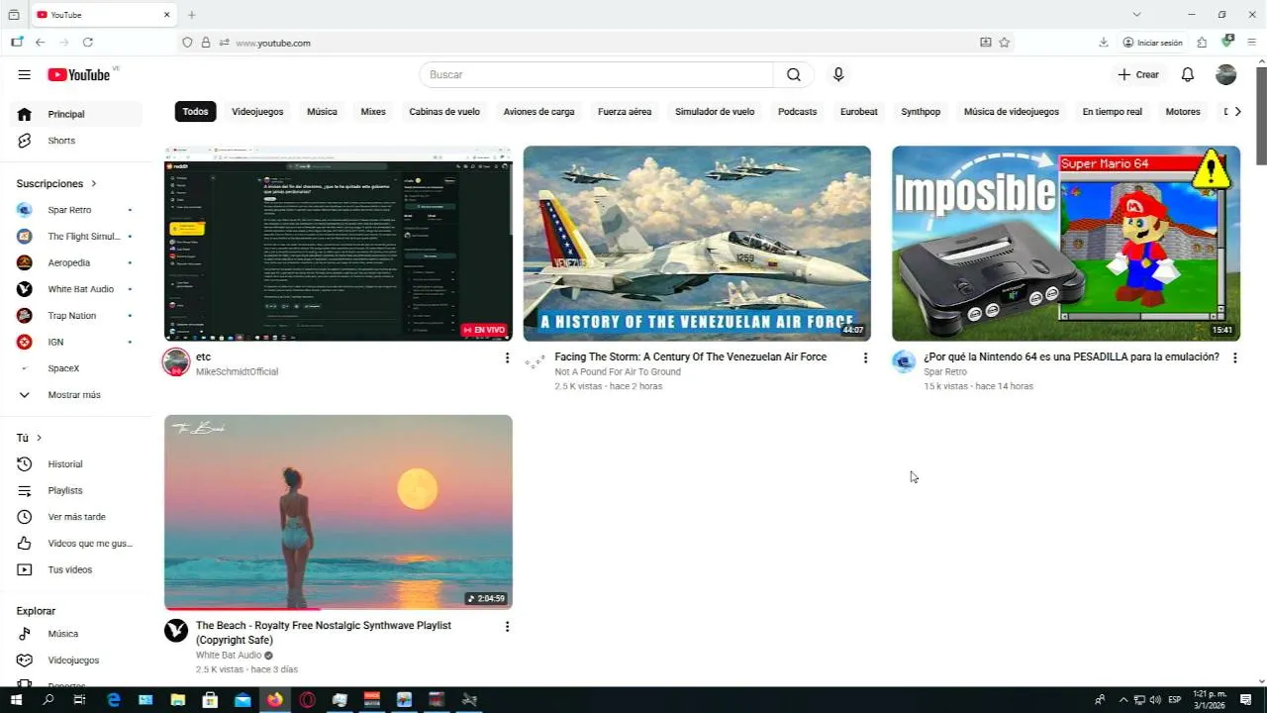The height and width of the screenshot is (713, 1267).
Task: Open Firefox extensions puzzle icon
Action: pos(1202,43)
